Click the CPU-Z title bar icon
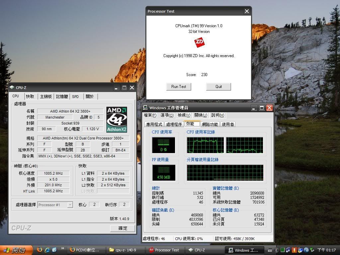340x255 pixels. tap(12, 88)
